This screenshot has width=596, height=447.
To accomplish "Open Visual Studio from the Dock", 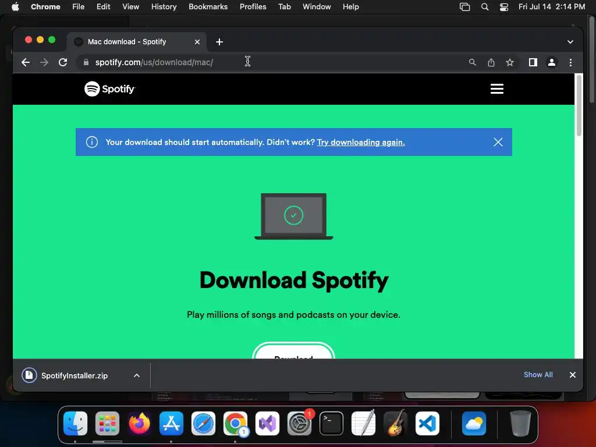I will click(x=267, y=424).
